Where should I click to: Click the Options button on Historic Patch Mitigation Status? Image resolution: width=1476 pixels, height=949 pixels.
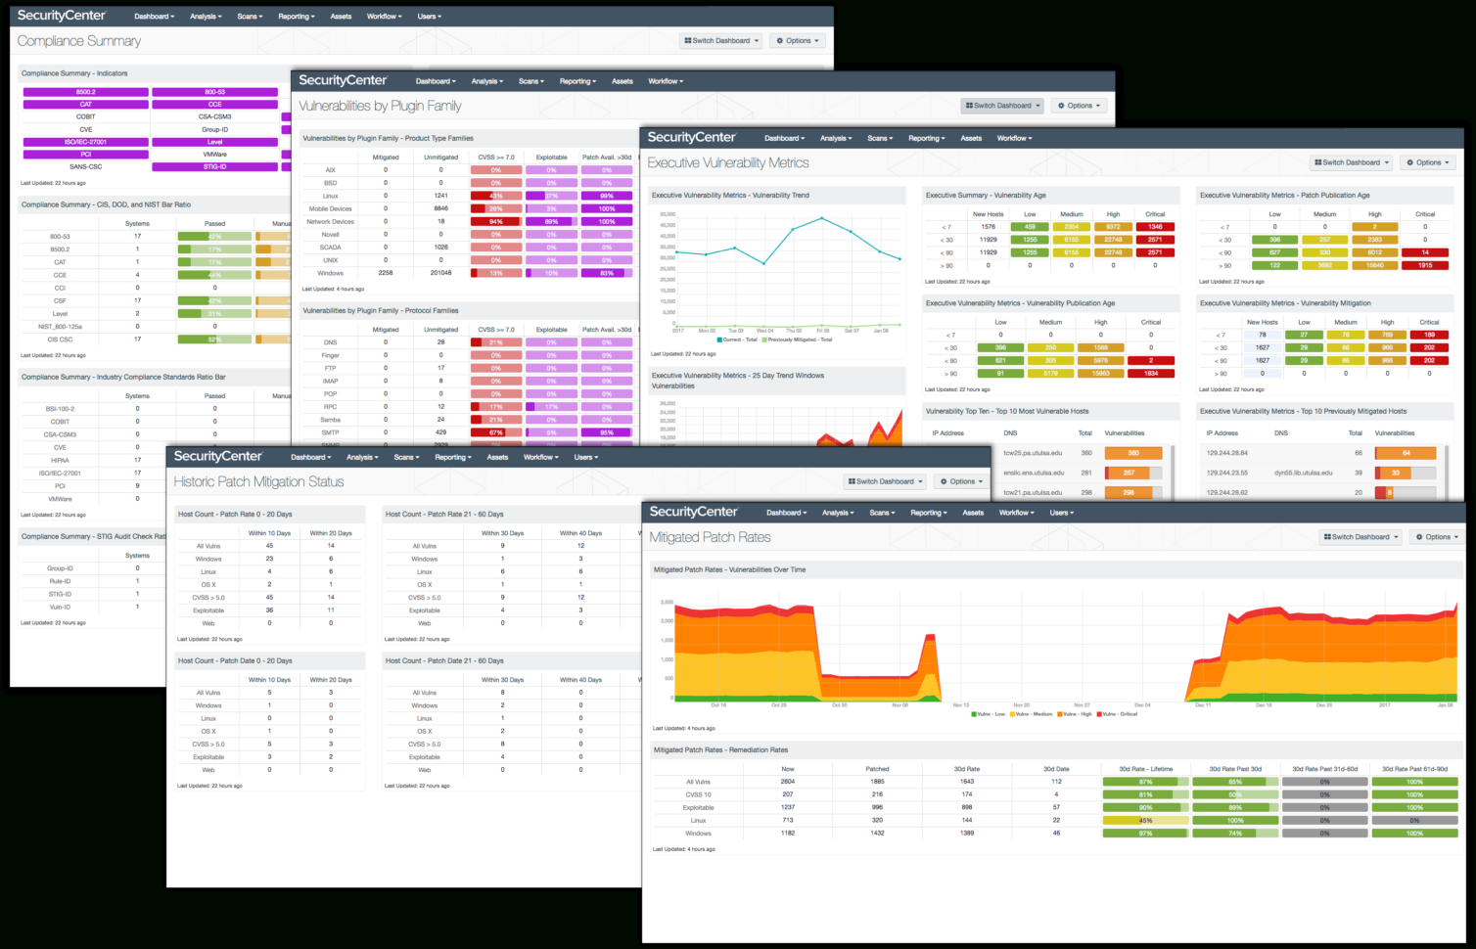pyautogui.click(x=961, y=481)
